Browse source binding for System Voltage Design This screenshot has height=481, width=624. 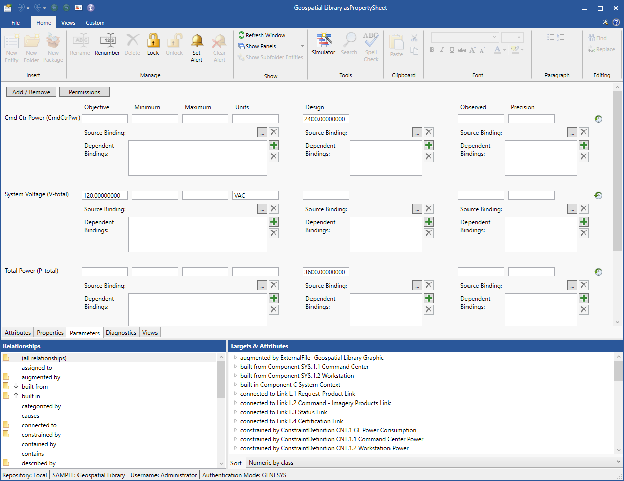point(417,209)
